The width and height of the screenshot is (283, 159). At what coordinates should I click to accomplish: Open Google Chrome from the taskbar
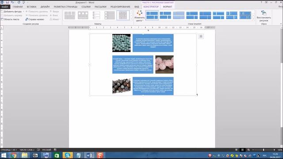point(14,155)
